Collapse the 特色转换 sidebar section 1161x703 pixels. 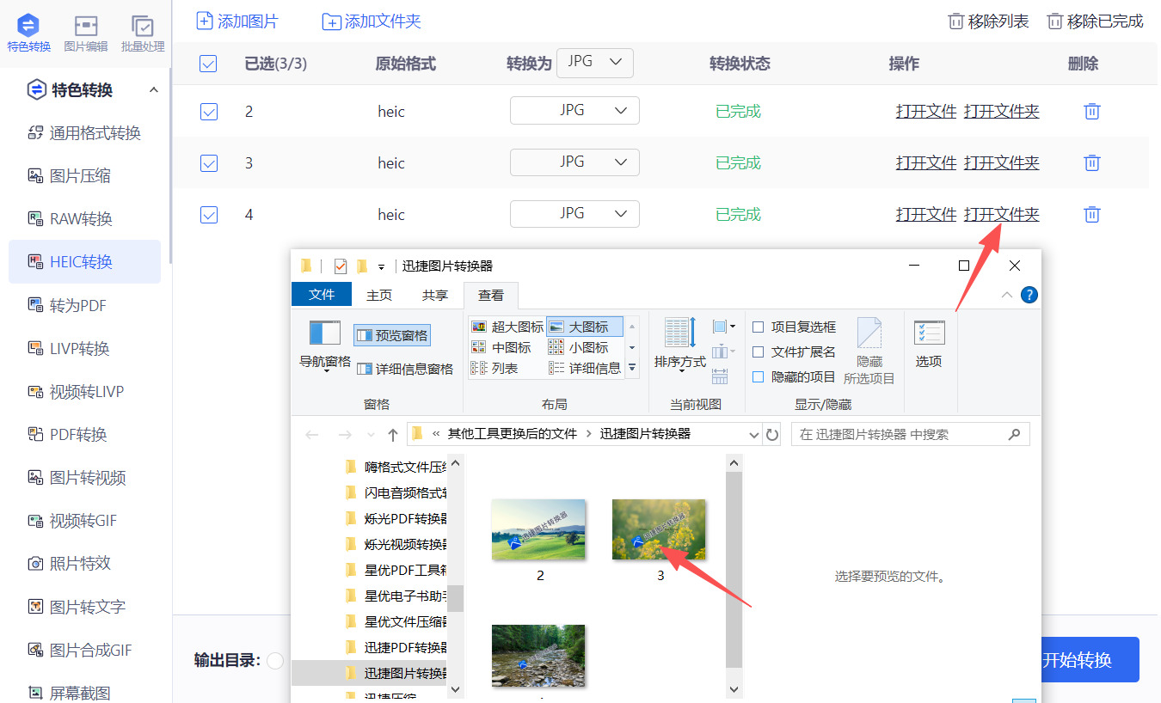tap(154, 90)
